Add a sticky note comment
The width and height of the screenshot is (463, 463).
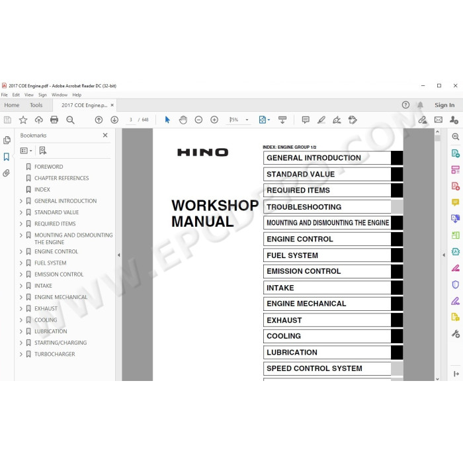click(306, 120)
